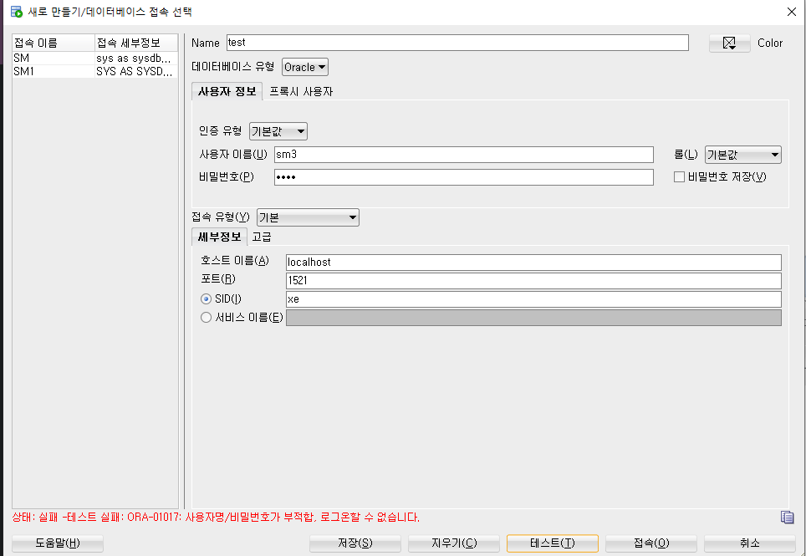Select the 서비스 이름 radio button
The image size is (806, 556).
pos(206,317)
